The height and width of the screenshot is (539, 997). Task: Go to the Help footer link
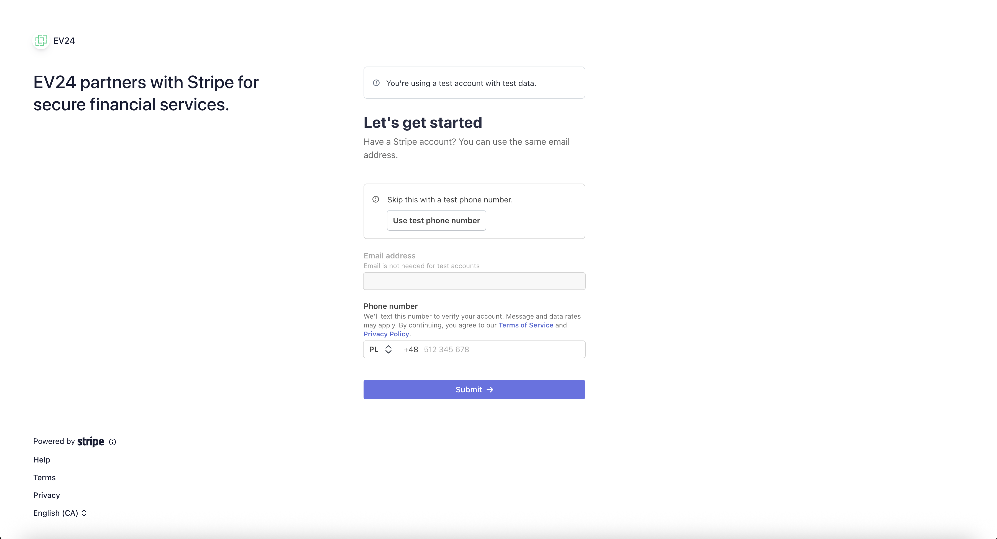click(41, 460)
